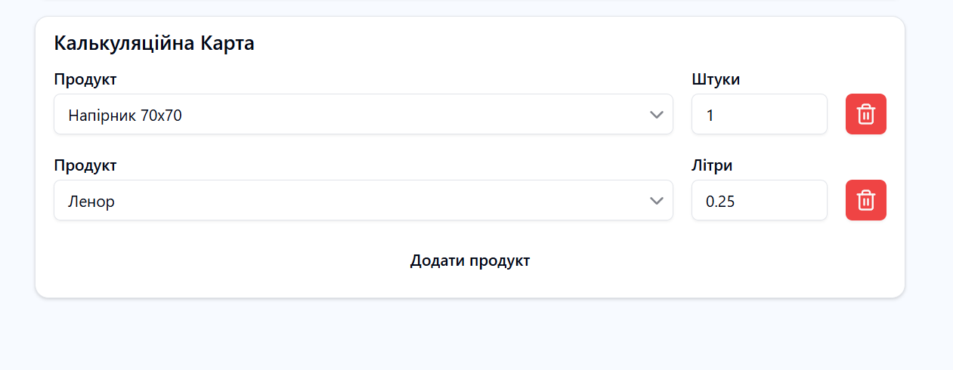Expand the Напірник 70x70 dropdown chevron
Screen dimensions: 953x370
(657, 115)
